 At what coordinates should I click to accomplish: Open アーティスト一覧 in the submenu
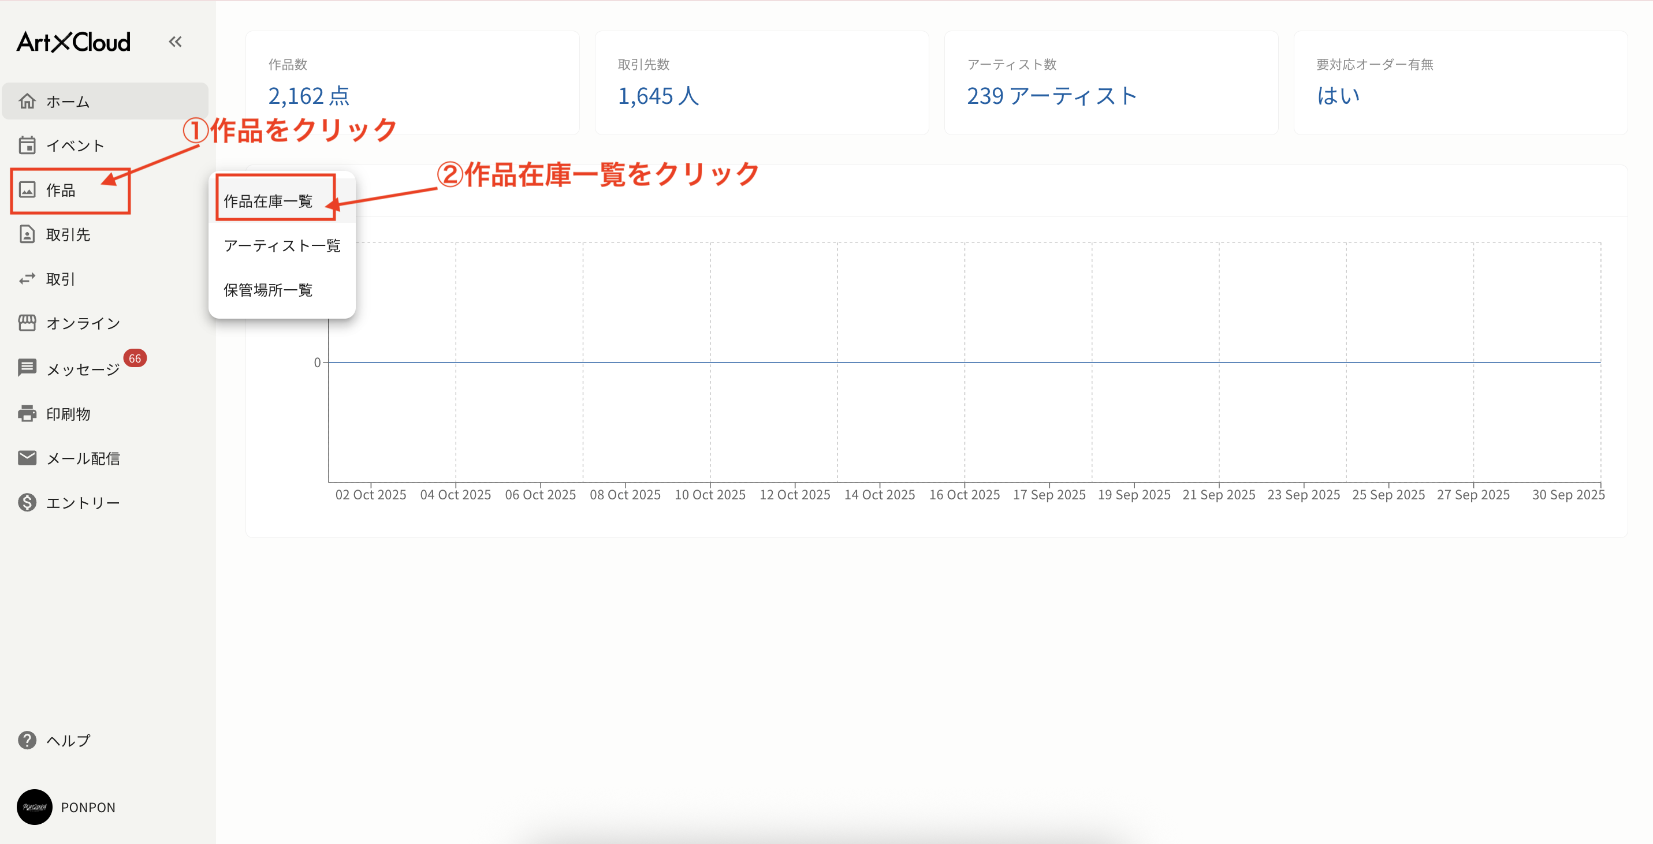click(282, 245)
